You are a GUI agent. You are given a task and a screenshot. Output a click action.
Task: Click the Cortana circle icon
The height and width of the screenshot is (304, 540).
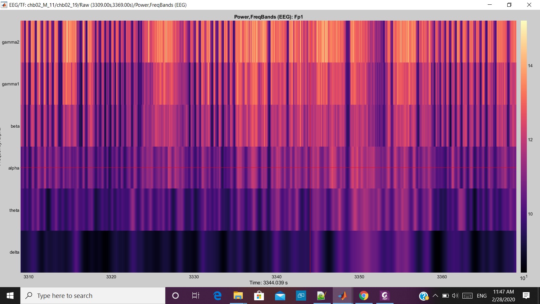point(175,296)
